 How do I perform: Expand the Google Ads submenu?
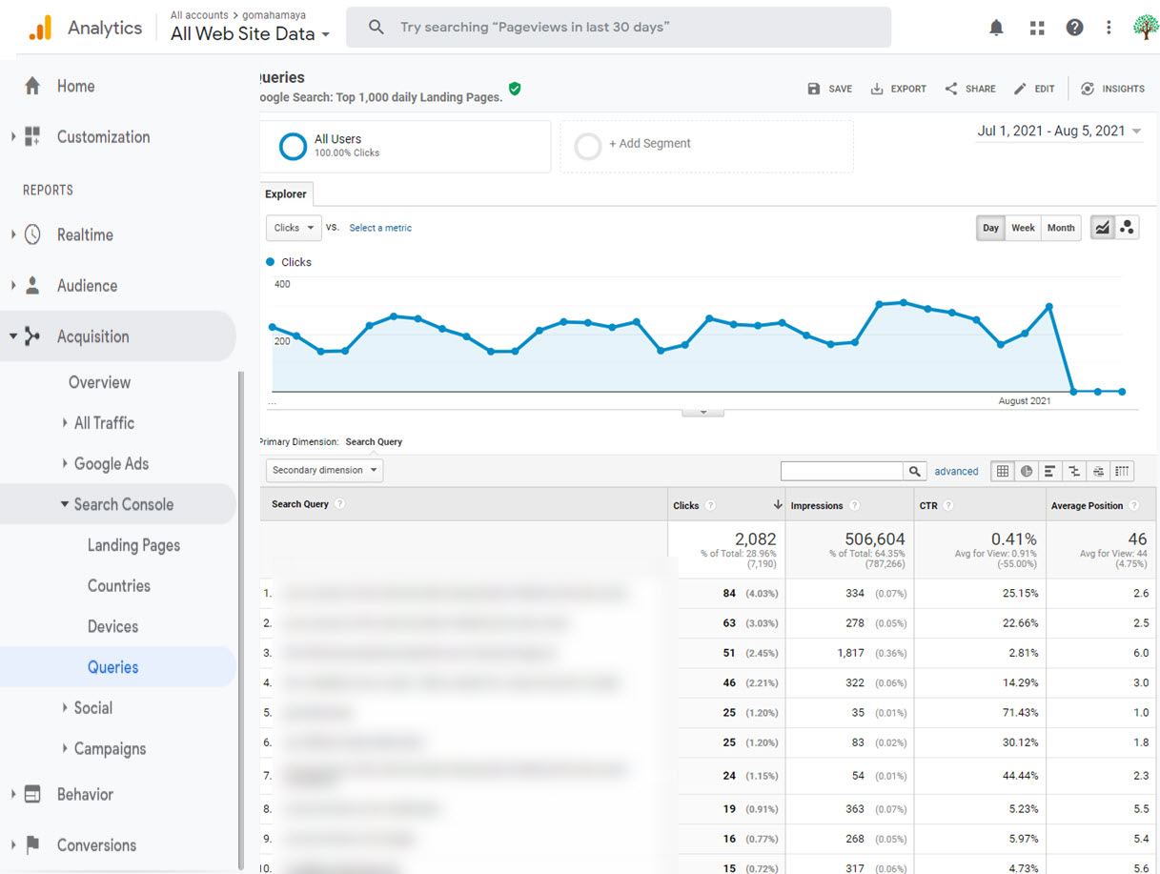(65, 463)
